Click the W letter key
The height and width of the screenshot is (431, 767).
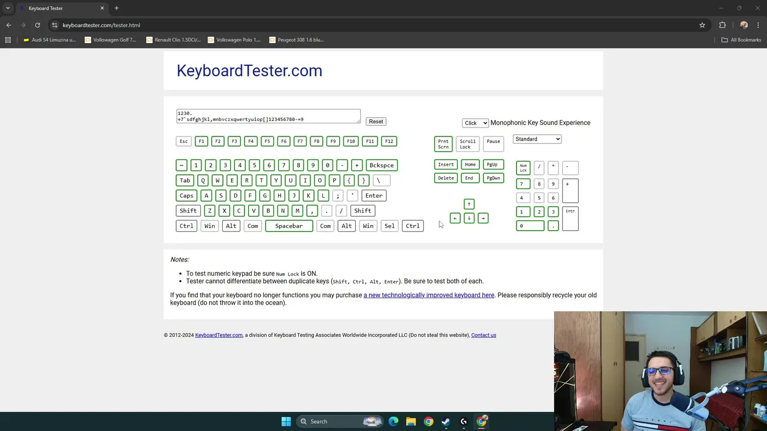pyautogui.click(x=218, y=180)
